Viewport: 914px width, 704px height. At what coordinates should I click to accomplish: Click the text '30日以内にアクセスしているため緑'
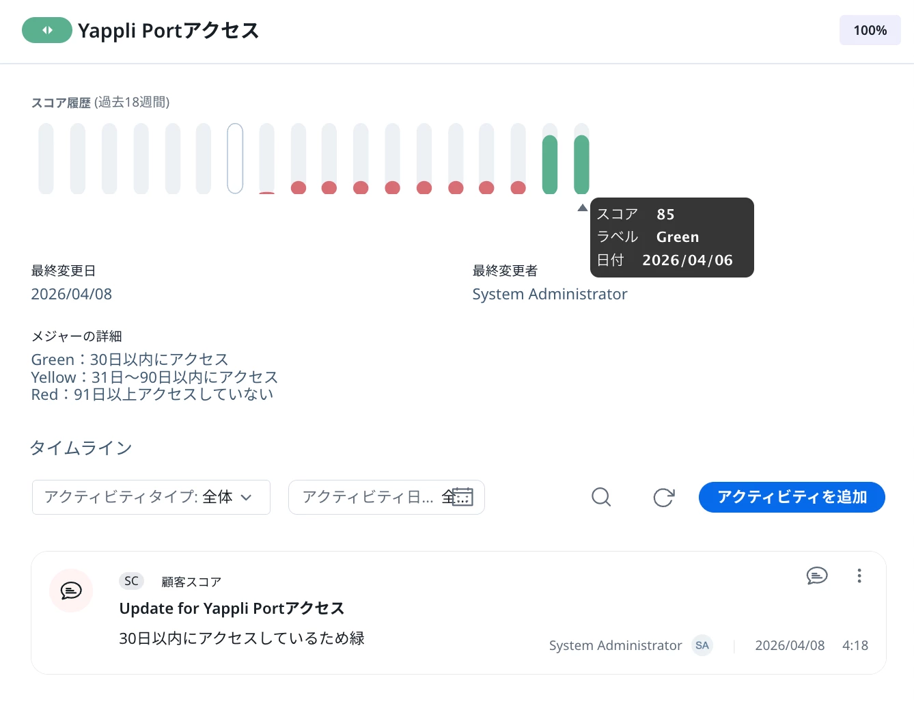242,638
